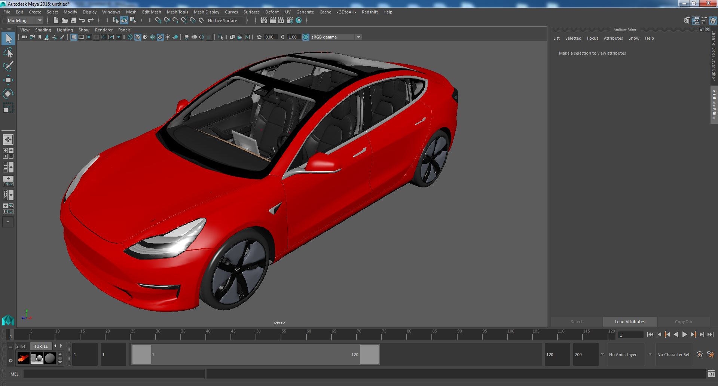Switch to the TURTLE shelf tab

[41, 346]
